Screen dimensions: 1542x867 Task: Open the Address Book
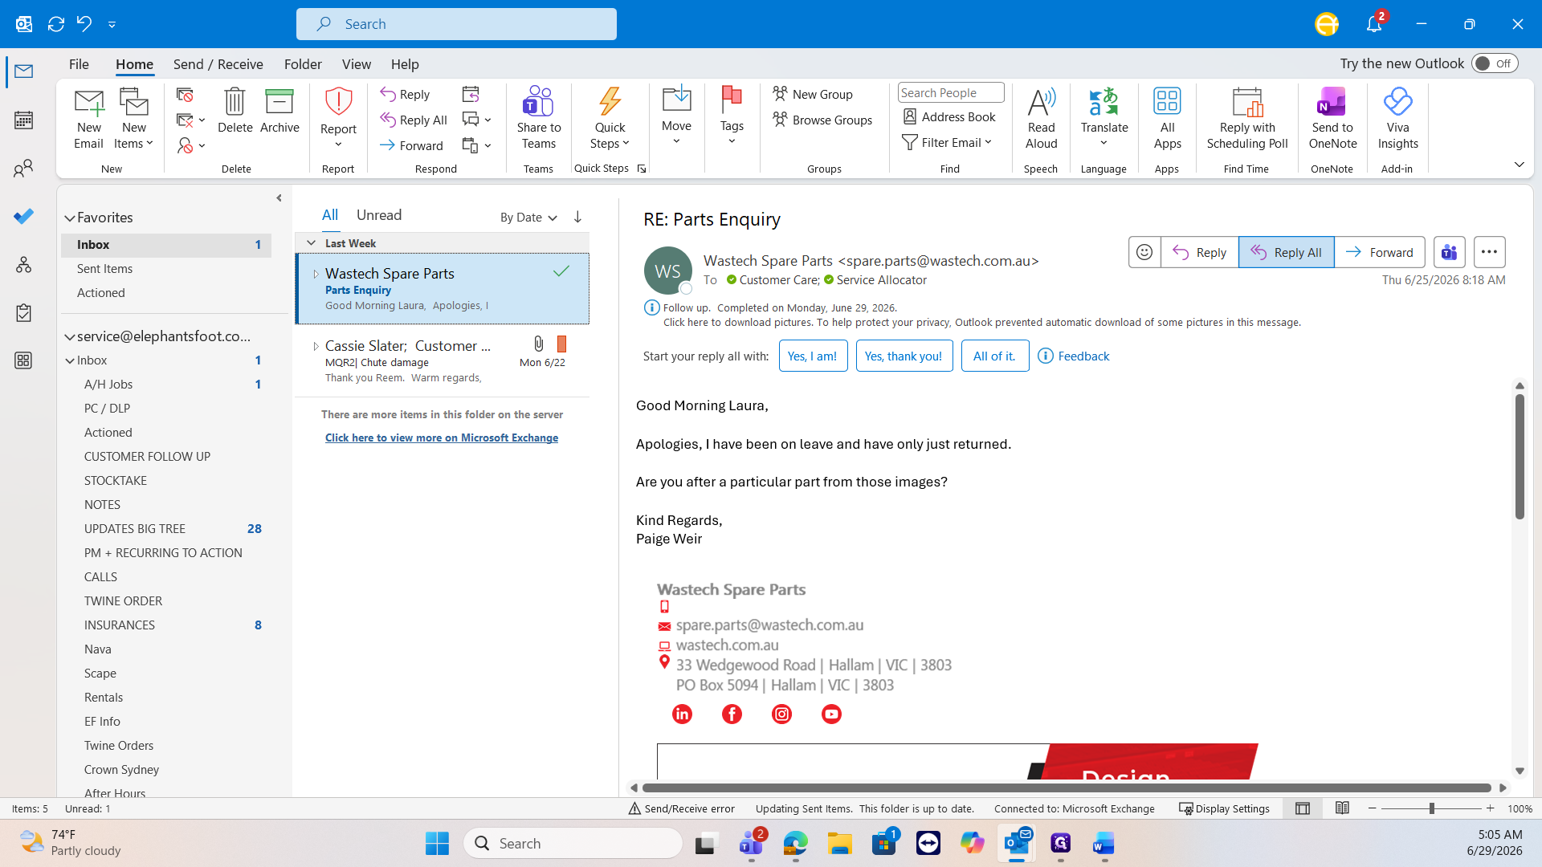point(949,117)
